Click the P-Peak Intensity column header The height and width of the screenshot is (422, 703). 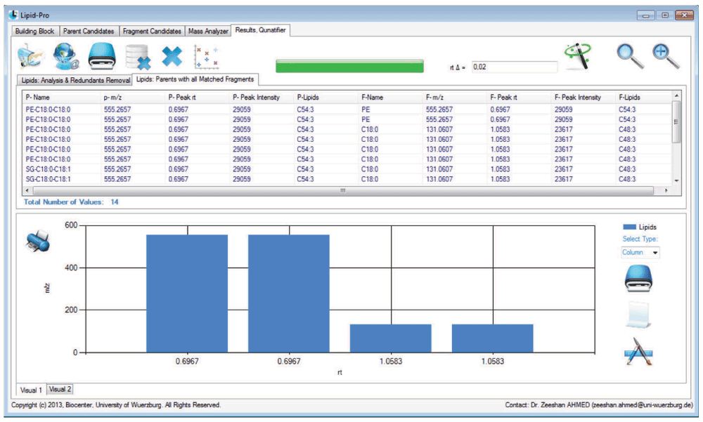point(256,97)
